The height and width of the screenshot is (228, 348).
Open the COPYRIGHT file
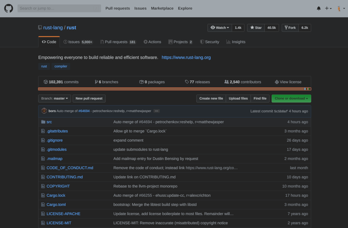(x=58, y=186)
